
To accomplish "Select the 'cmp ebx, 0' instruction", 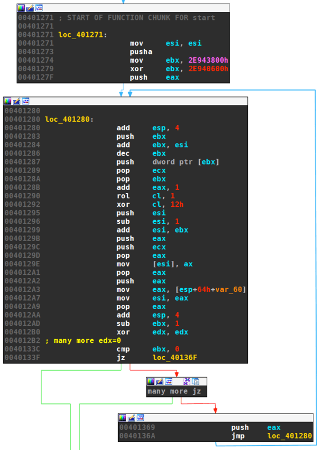I will 148,349.
